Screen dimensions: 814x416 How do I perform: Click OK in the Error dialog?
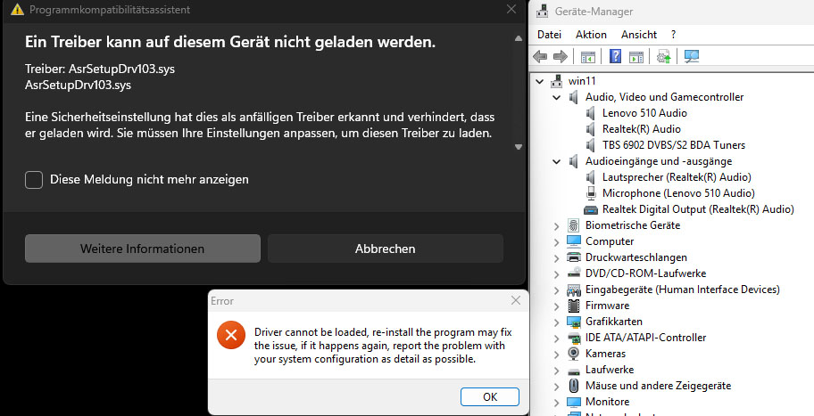489,396
